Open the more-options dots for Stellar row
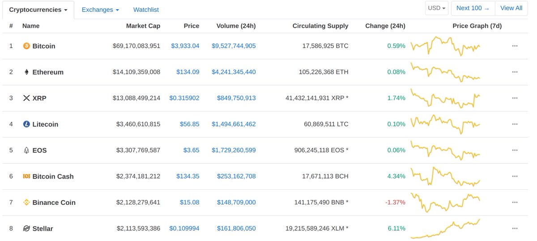This screenshot has width=537, height=241. [515, 229]
